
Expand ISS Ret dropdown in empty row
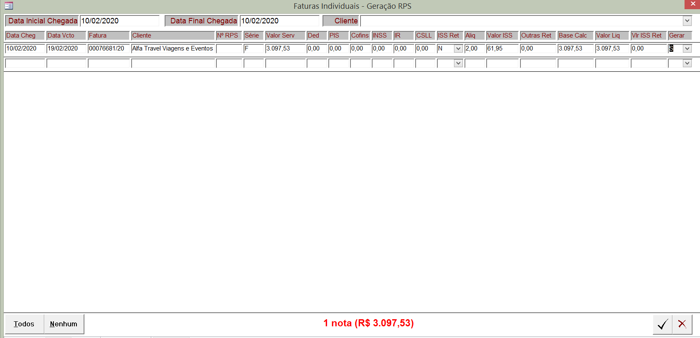[x=458, y=63]
